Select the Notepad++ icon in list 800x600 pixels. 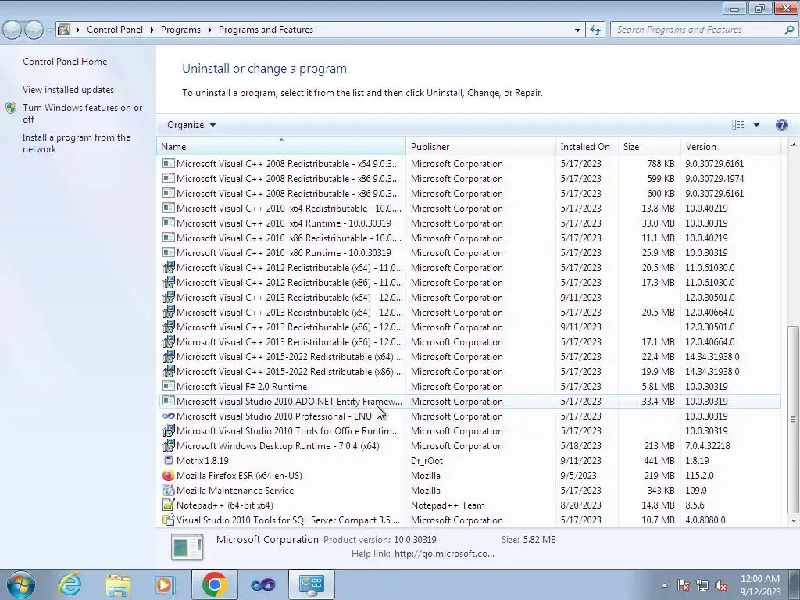click(168, 505)
